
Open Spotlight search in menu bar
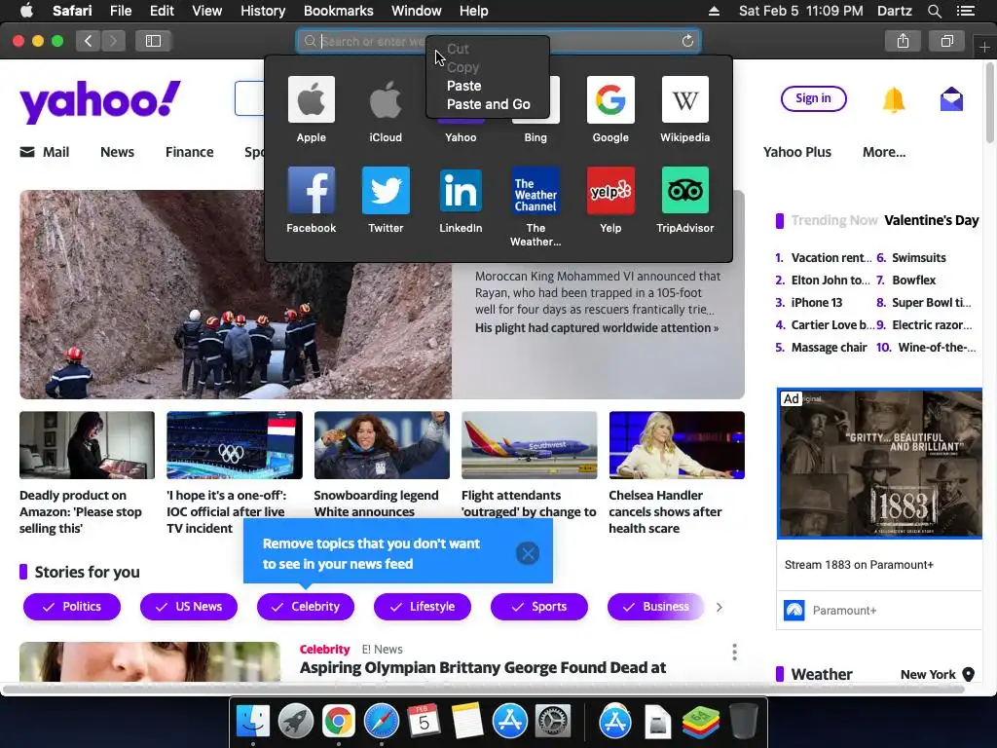point(934,11)
